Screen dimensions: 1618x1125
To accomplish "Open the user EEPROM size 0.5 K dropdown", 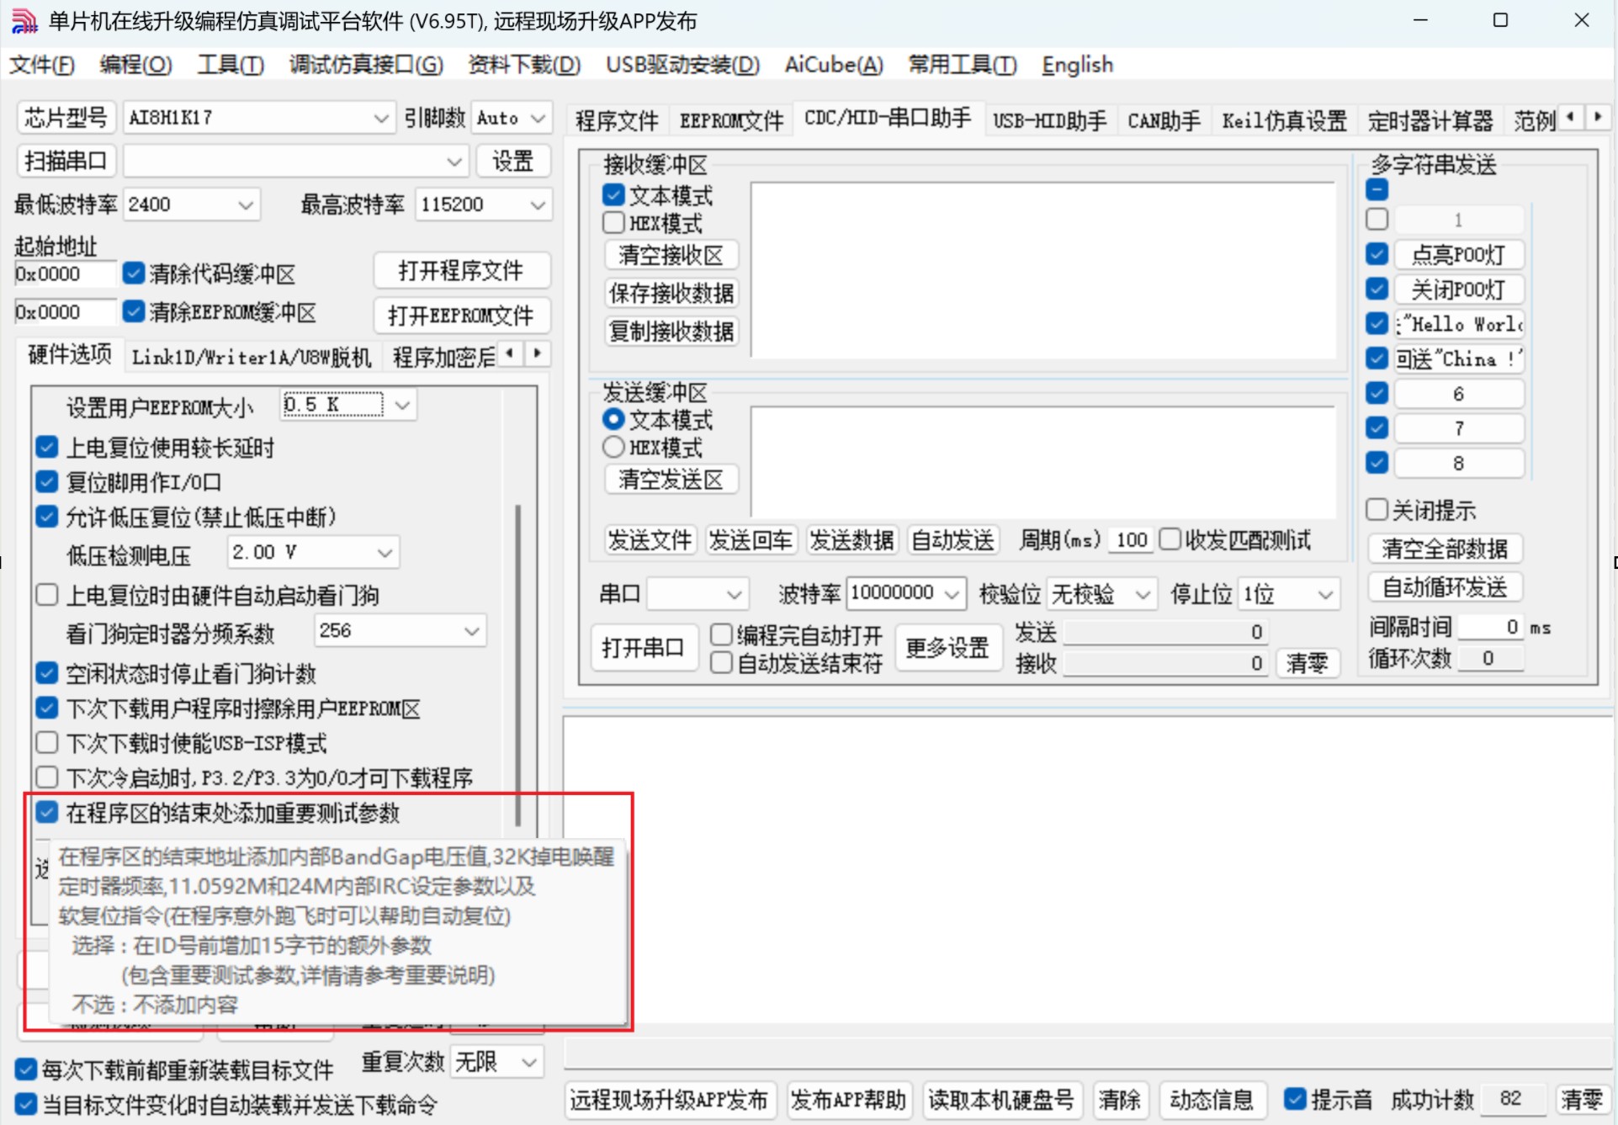I will coord(403,406).
